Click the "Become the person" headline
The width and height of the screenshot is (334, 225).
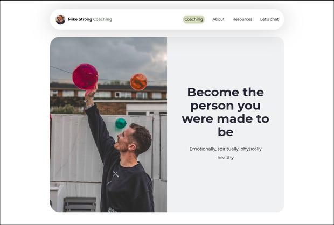point(225,112)
